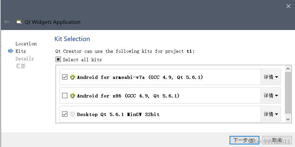Expand 详情 for the Android x86 kit
Viewport: 295px width, 147px height.
coord(271,96)
